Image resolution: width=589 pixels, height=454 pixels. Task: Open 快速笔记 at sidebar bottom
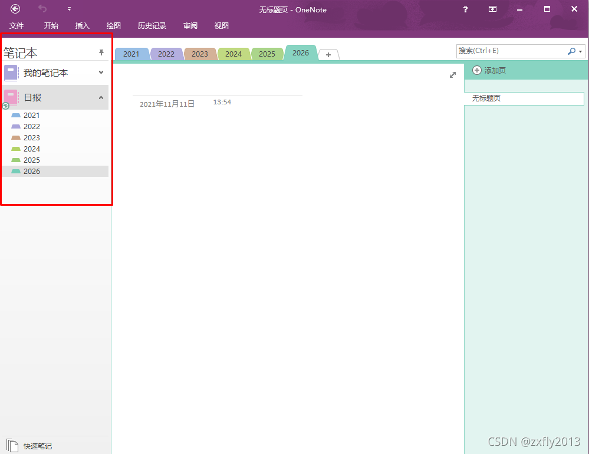(38, 446)
